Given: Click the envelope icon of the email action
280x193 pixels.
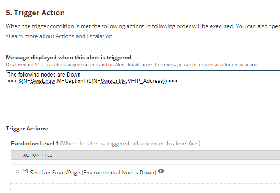Looking at the screenshot, I should [25, 171].
